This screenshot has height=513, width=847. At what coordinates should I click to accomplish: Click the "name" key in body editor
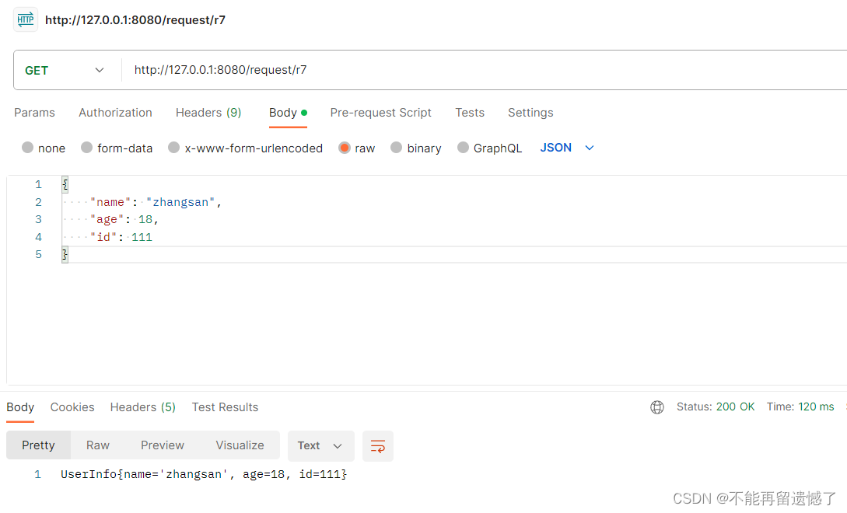110,203
